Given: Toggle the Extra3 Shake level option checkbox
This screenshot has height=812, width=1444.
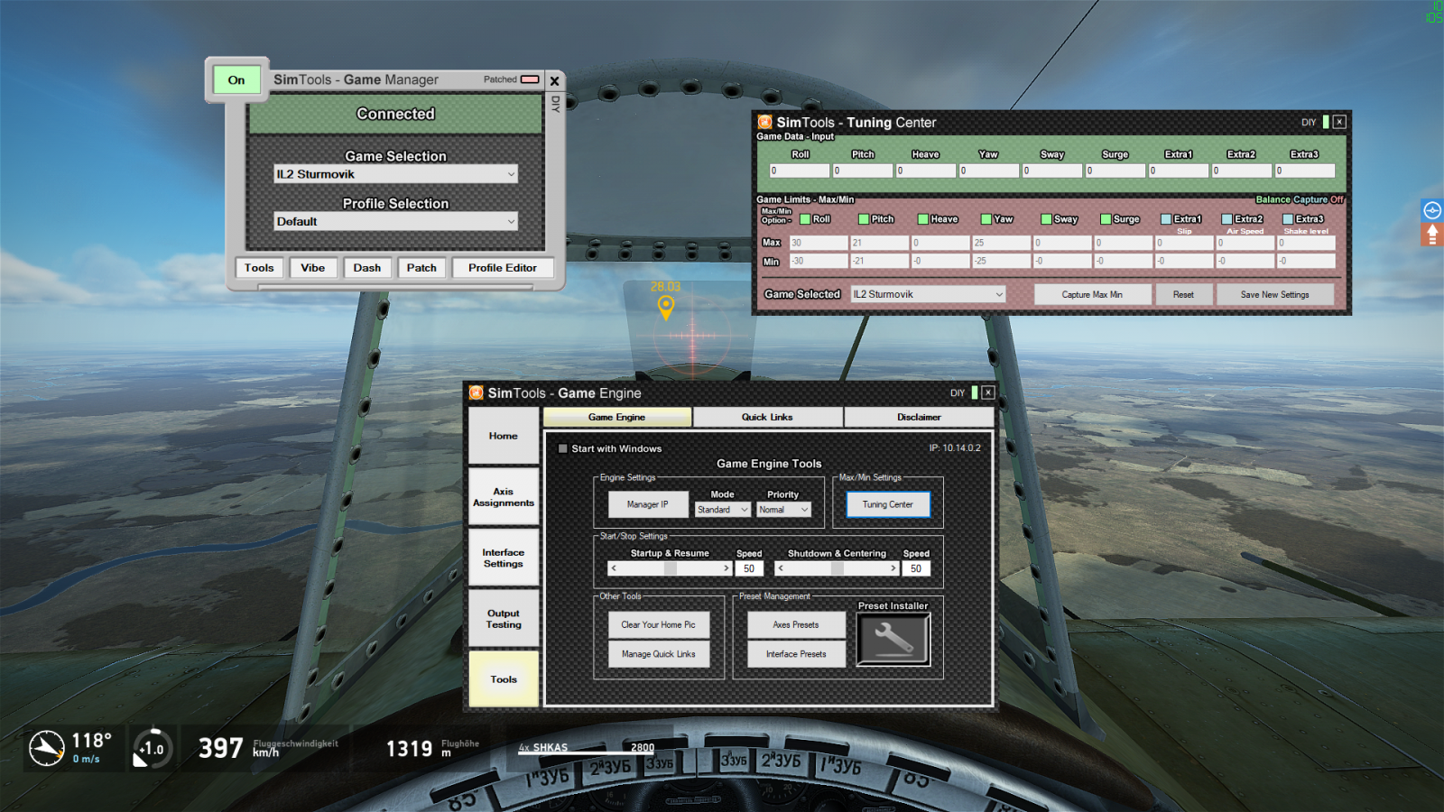Looking at the screenshot, I should (x=1288, y=219).
